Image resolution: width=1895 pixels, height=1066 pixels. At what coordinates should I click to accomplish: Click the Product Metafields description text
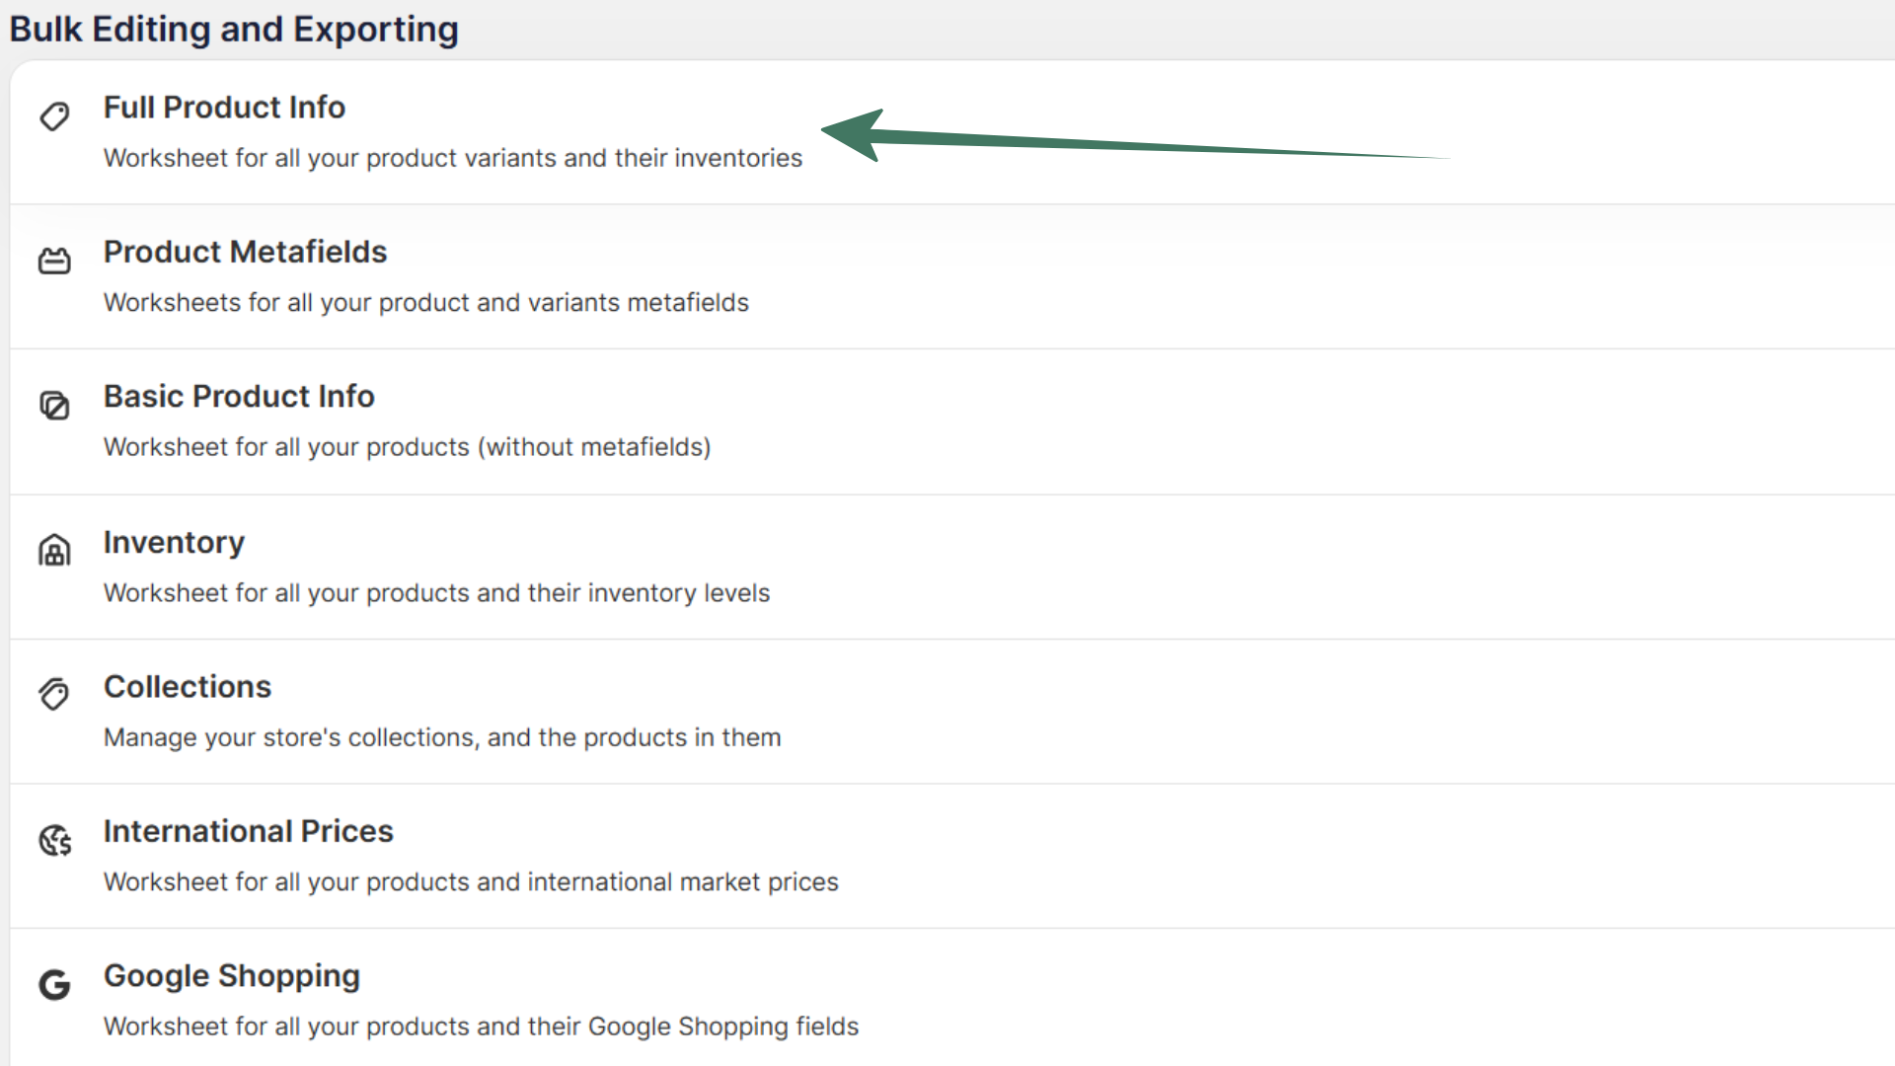click(425, 303)
